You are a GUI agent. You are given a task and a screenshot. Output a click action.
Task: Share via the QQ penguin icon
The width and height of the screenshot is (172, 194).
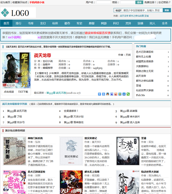[x=108, y=94]
